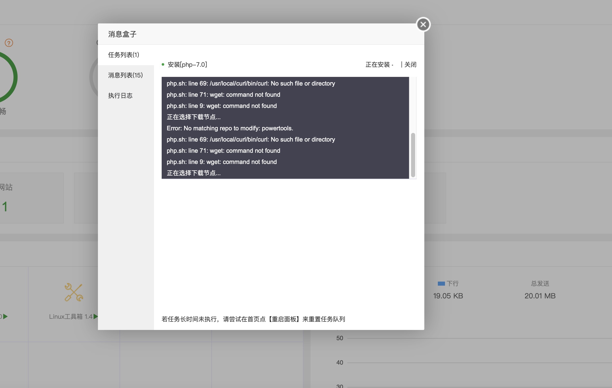Click the 正在安装 status text

378,65
